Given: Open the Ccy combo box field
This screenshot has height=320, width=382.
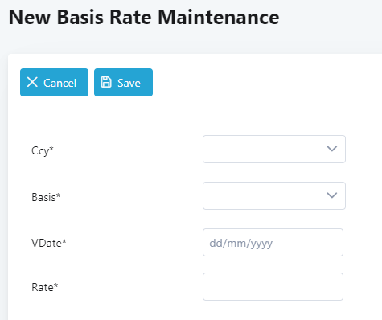Looking at the screenshot, I should click(274, 149).
